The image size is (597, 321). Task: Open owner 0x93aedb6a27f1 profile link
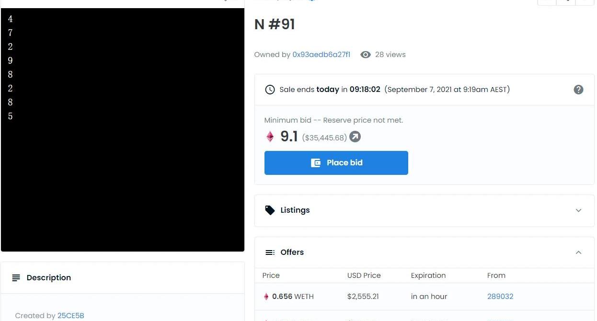[321, 55]
